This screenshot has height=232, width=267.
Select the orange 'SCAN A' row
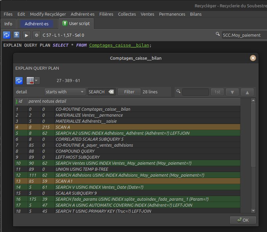click(x=127, y=127)
